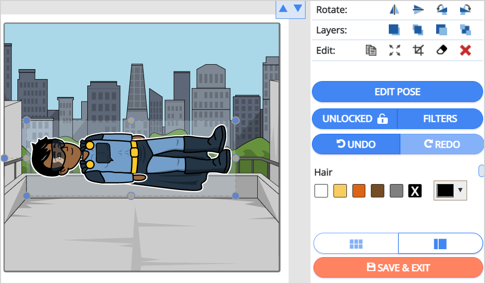This screenshot has height=284, width=485.
Task: Rotate the character counter-clockwise
Action: [x=442, y=9]
